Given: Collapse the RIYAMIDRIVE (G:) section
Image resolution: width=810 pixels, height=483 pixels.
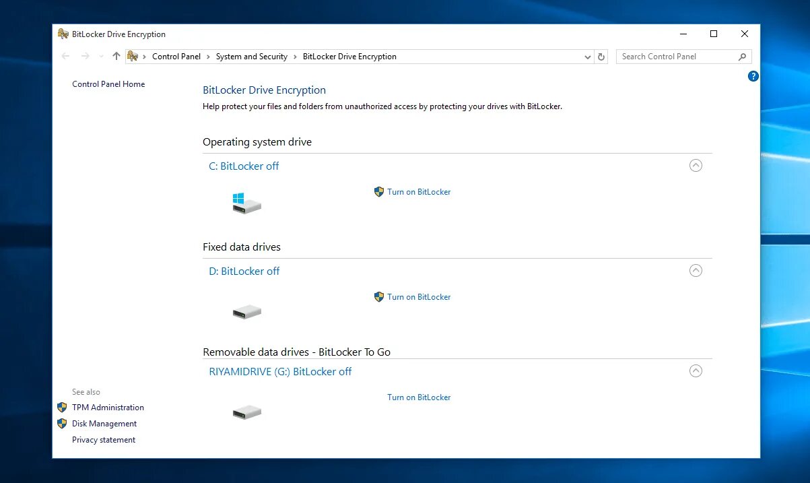Looking at the screenshot, I should 696,371.
